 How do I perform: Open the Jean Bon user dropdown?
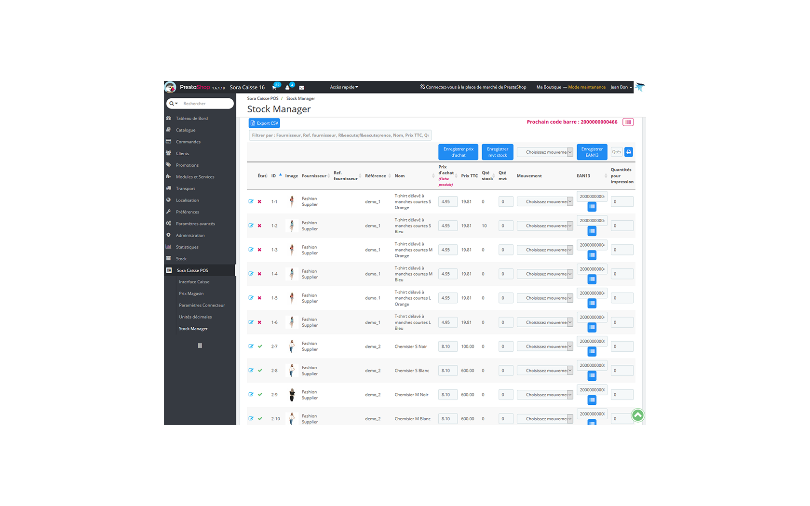click(621, 87)
